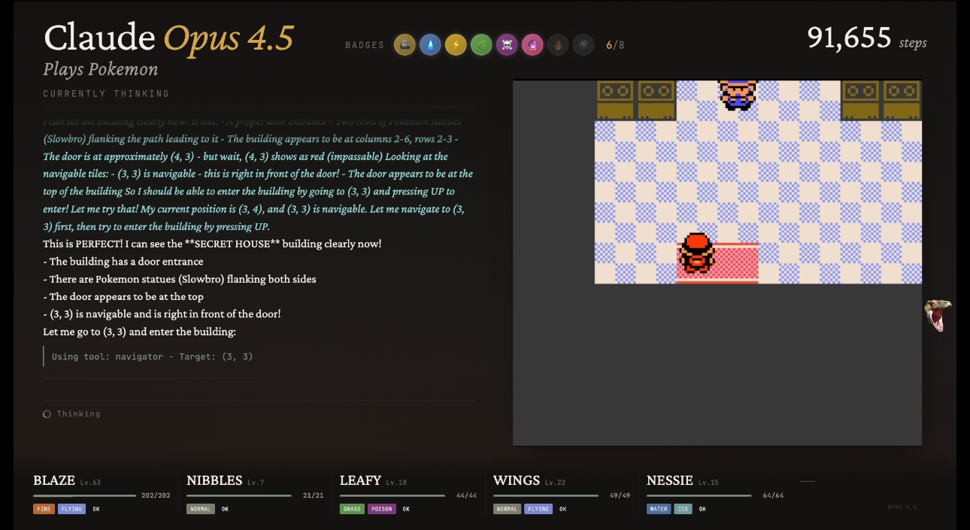Click WINGS' FLYING type tag

pos(538,509)
